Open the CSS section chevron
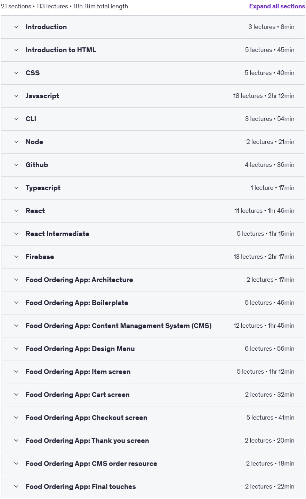The image size is (306, 499). (x=16, y=73)
